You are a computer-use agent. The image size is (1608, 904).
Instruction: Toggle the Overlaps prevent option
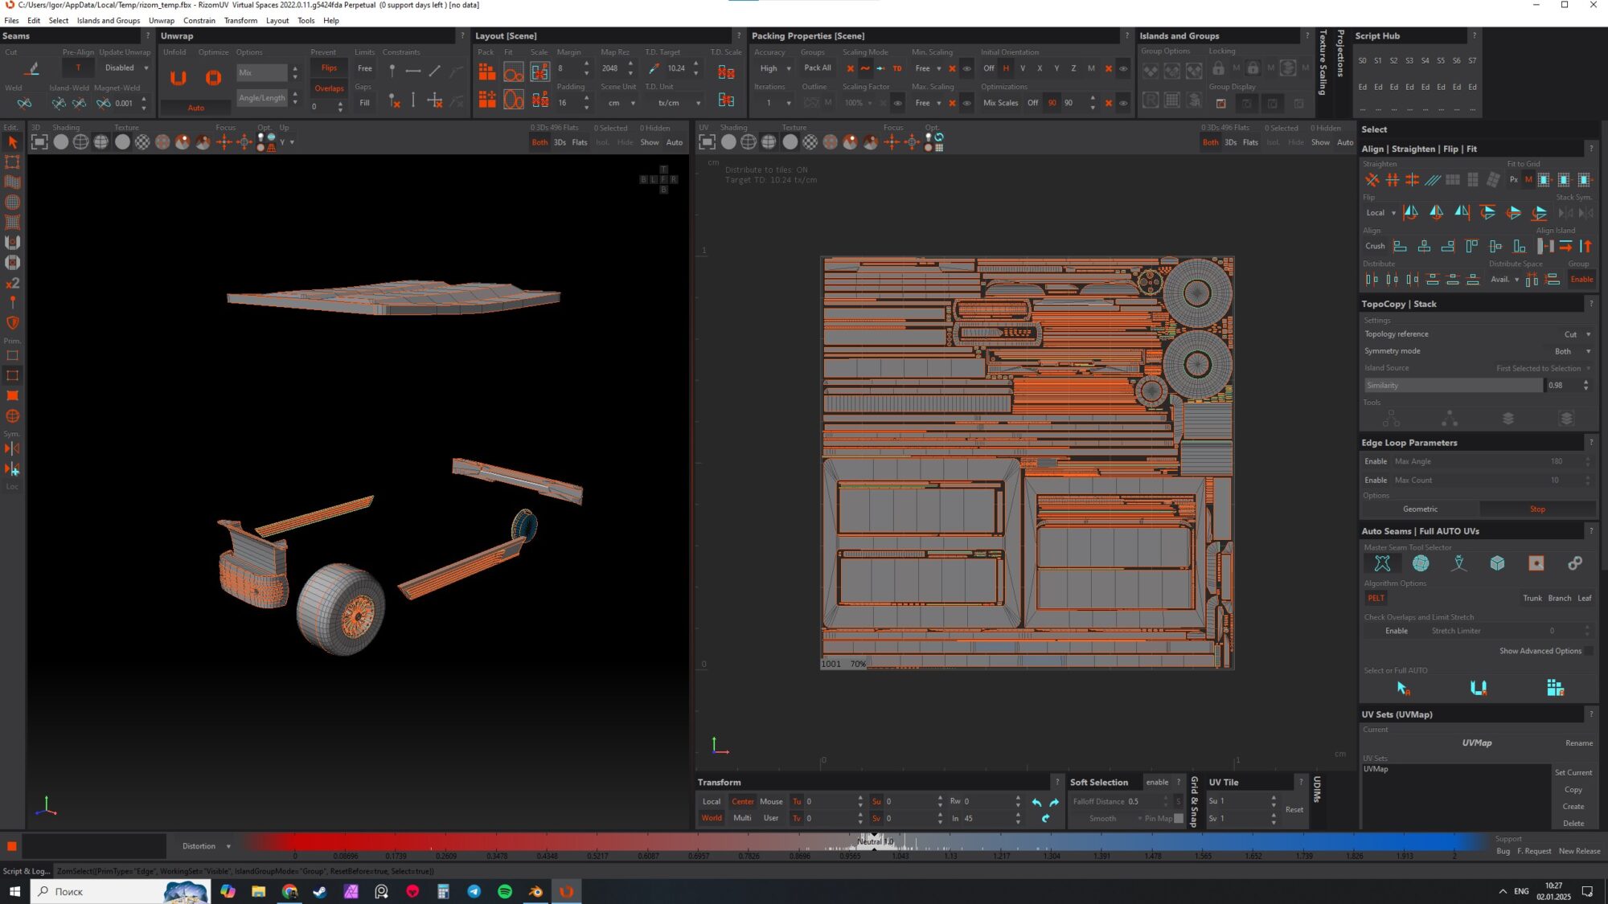(x=329, y=88)
